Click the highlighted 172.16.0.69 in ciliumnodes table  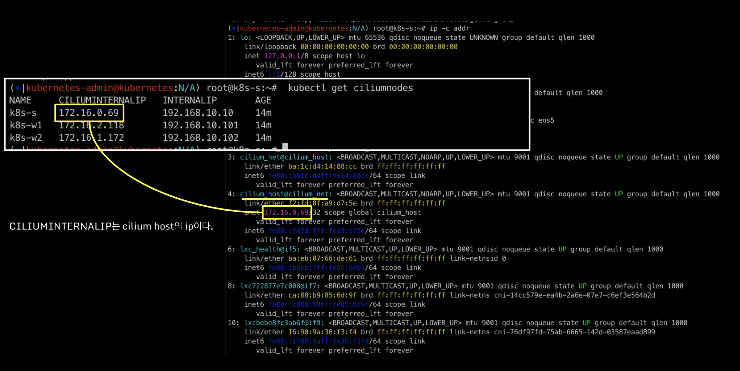point(89,113)
